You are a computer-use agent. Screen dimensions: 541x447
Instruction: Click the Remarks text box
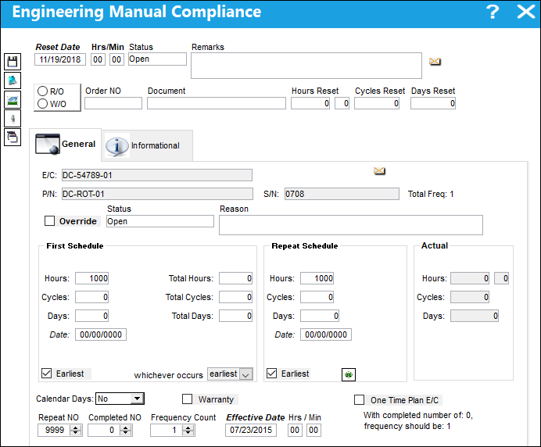(306, 66)
